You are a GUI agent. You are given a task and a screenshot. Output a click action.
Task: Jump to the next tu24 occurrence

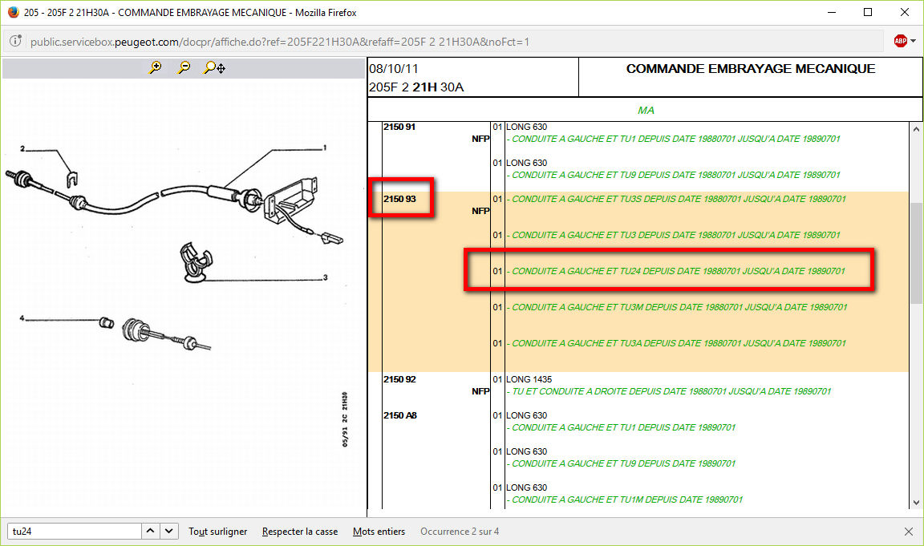coord(169,532)
